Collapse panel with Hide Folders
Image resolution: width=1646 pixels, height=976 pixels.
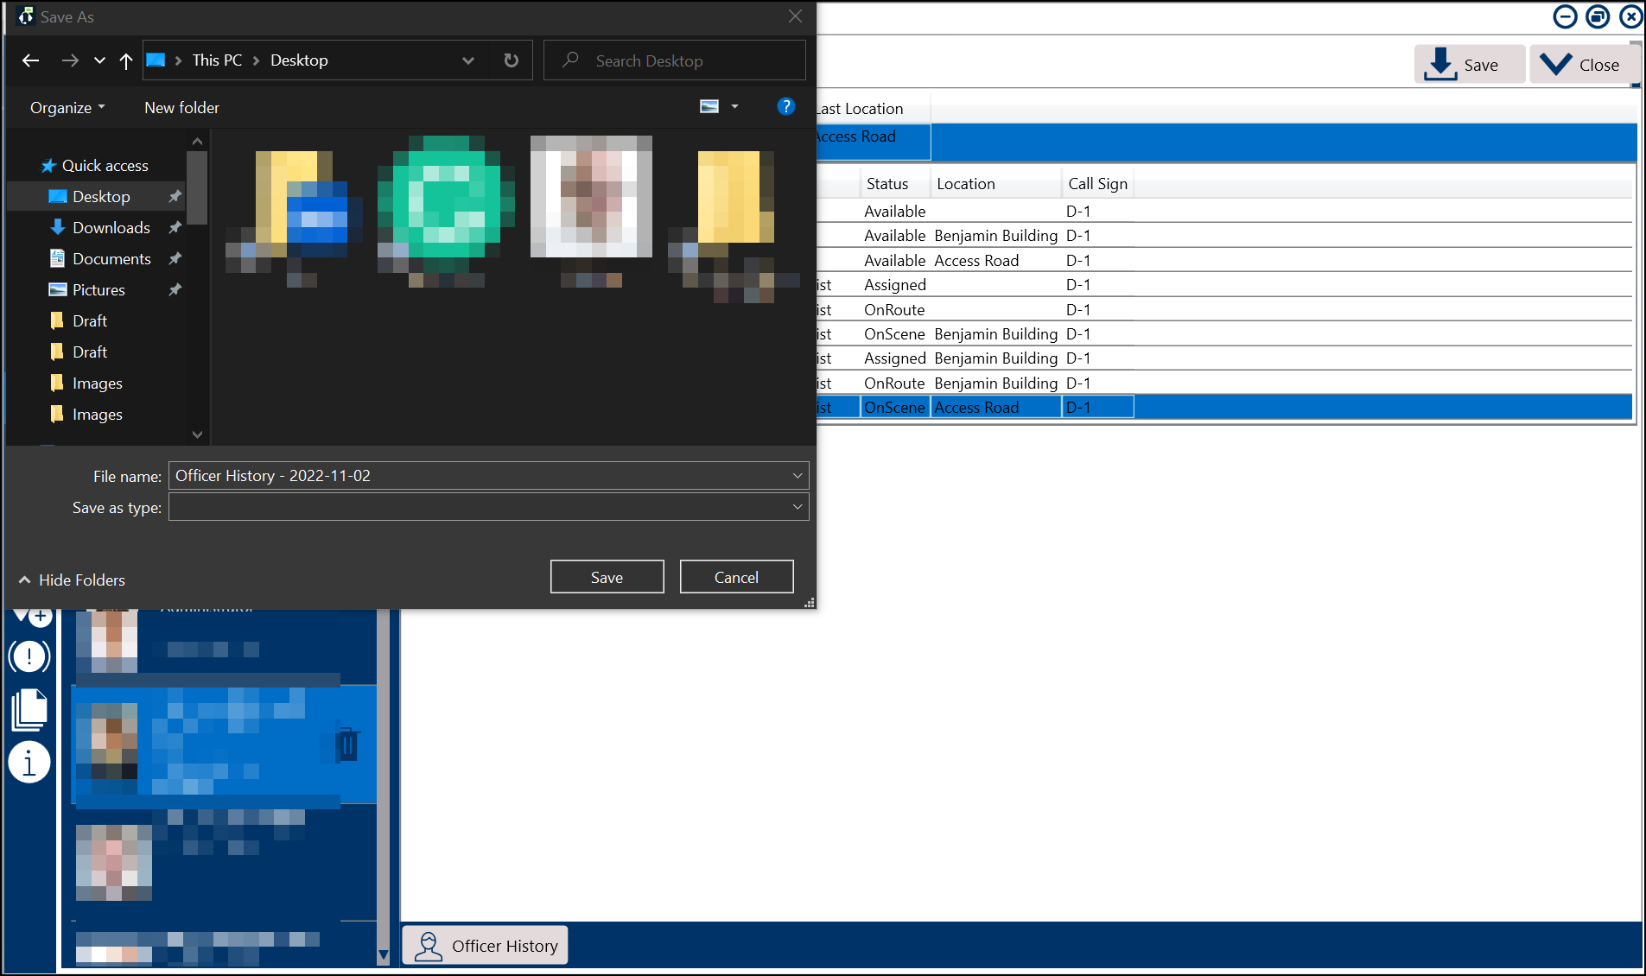pyautogui.click(x=73, y=580)
